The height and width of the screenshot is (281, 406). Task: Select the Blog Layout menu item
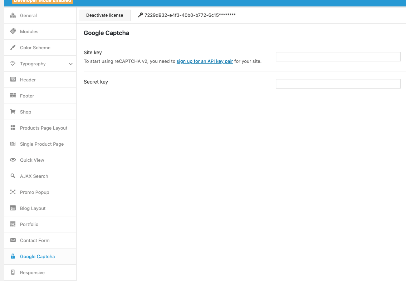click(40, 208)
